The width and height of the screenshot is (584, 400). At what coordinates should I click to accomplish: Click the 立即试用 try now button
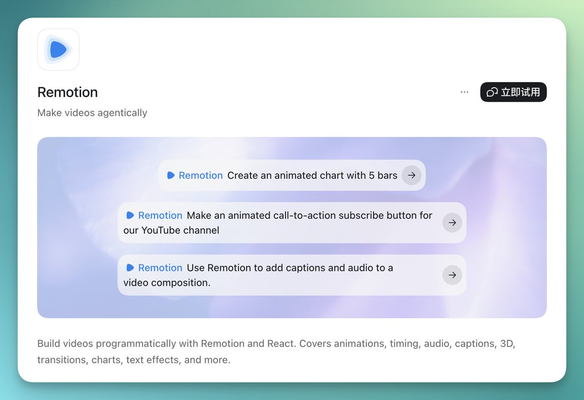pyautogui.click(x=513, y=92)
